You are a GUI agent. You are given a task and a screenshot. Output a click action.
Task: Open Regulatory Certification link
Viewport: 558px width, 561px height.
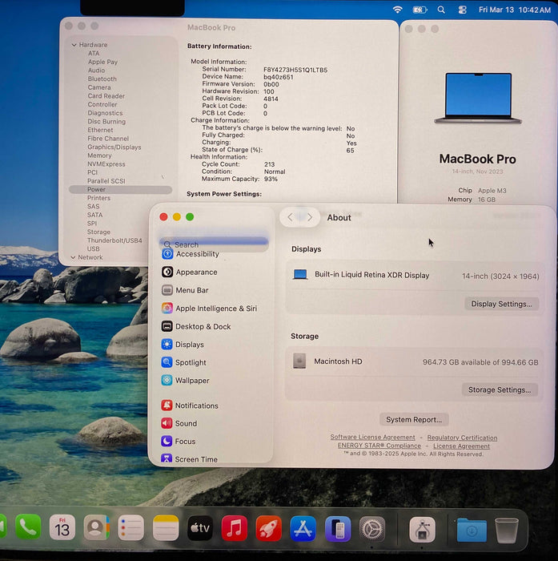point(462,438)
